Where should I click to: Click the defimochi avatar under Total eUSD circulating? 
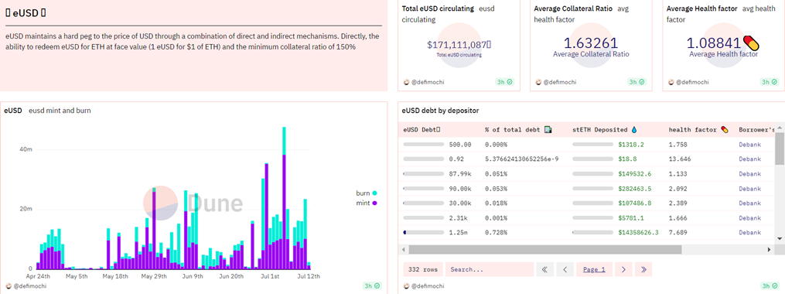[406, 82]
